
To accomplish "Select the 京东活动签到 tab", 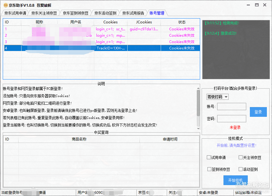I will click(105, 13).
